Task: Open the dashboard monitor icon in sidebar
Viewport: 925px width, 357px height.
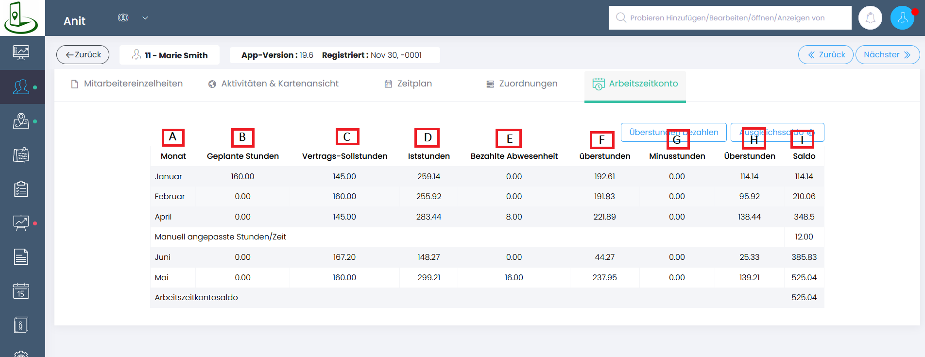Action: (21, 52)
